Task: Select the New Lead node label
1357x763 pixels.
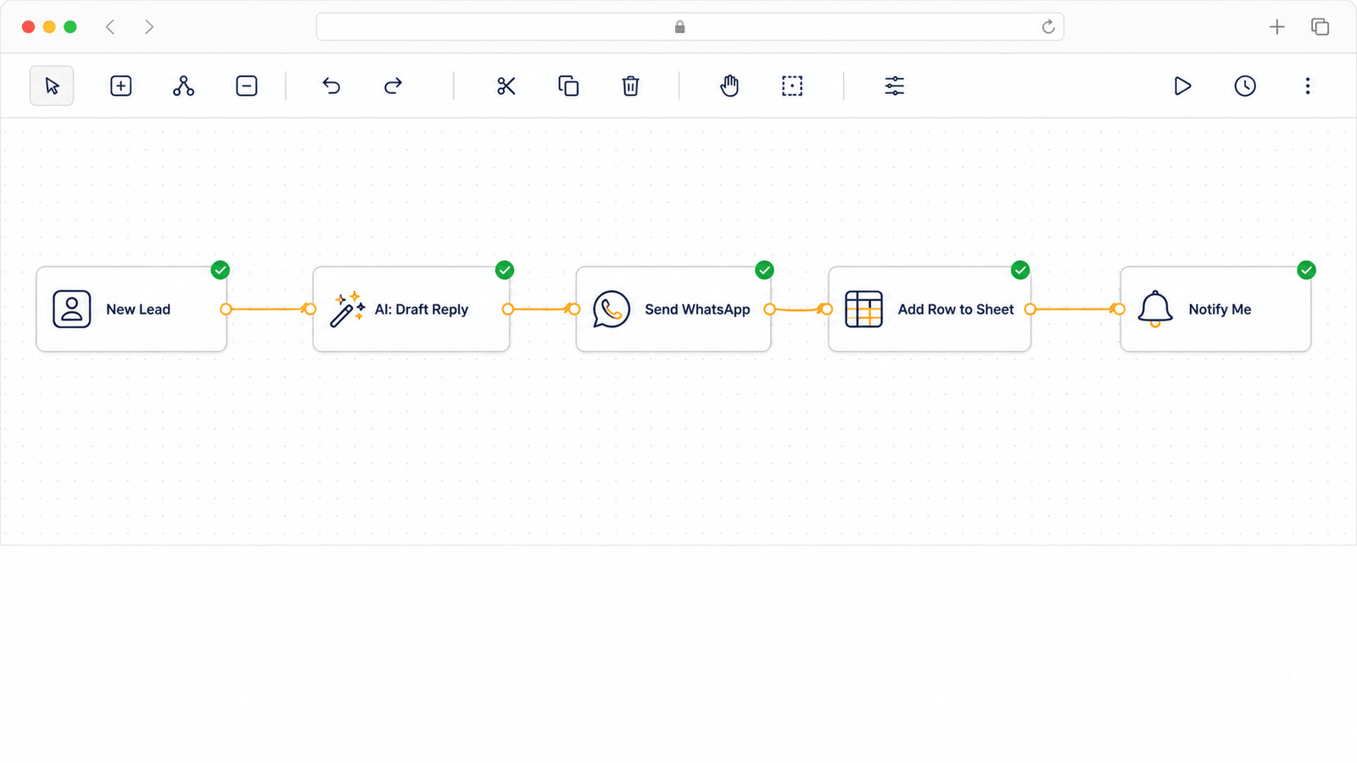Action: click(138, 309)
